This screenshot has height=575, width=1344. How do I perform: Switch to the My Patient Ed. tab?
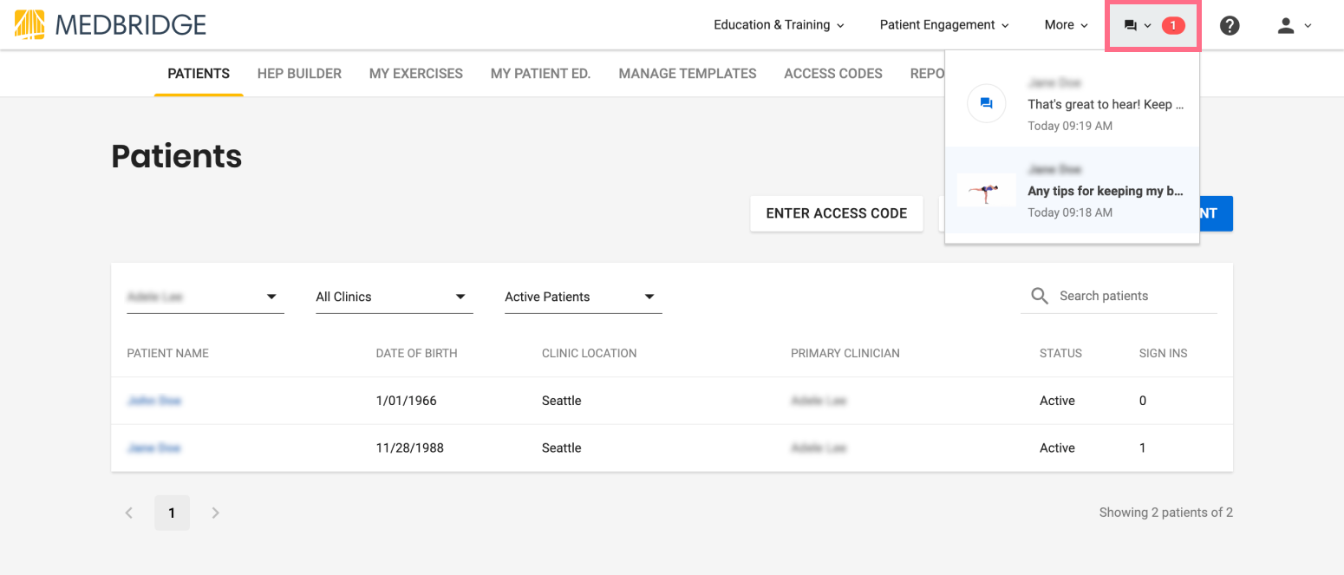point(540,74)
